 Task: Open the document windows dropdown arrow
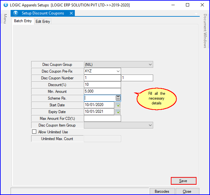click(x=196, y=14)
